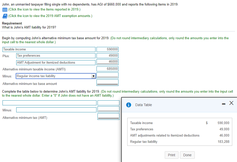Close the Data Table popup
The image size is (237, 162).
231,103
